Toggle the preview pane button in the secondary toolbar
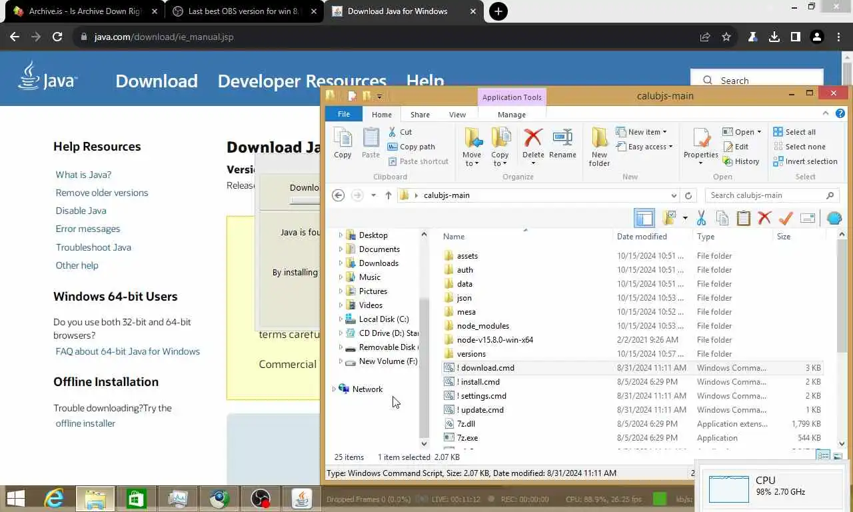 644,218
